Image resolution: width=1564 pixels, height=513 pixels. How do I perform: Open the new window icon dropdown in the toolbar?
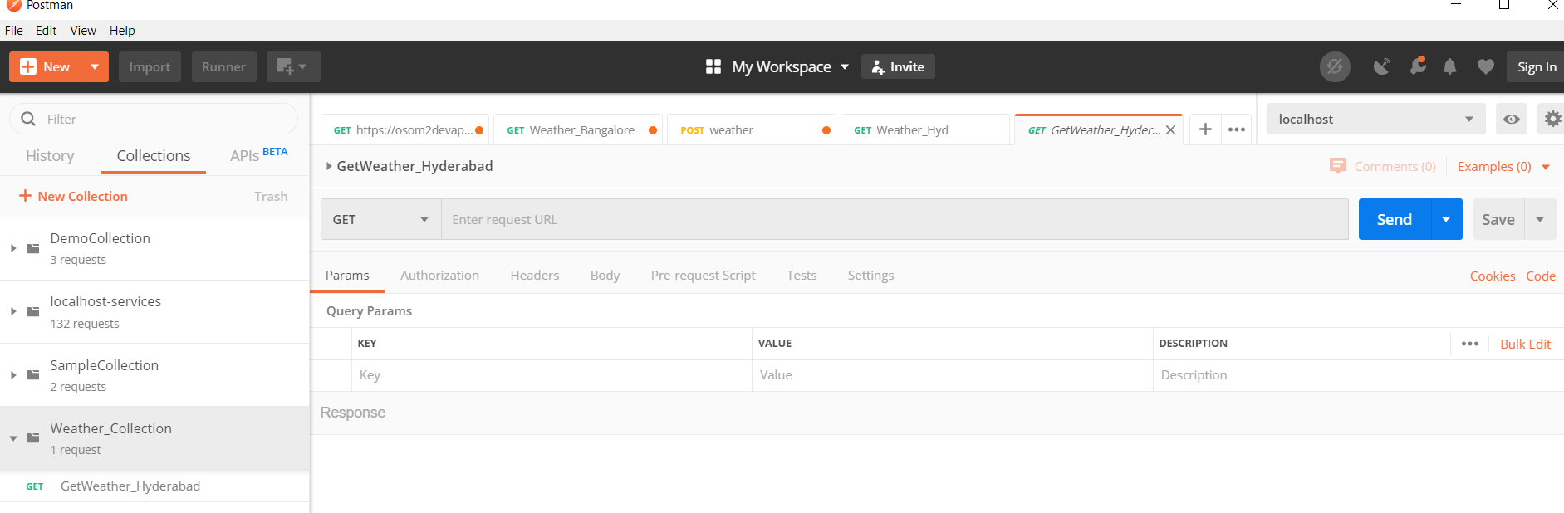click(x=293, y=66)
